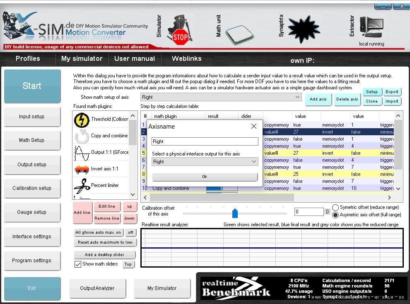This screenshot has width=410, height=304.
Task: Choose the Percent limiter scissors icon
Action: [82, 186]
